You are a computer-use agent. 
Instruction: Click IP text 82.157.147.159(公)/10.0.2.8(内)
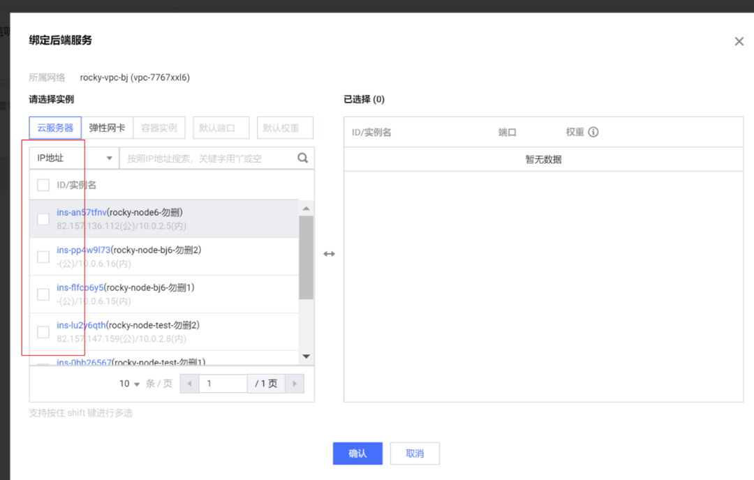(x=121, y=339)
